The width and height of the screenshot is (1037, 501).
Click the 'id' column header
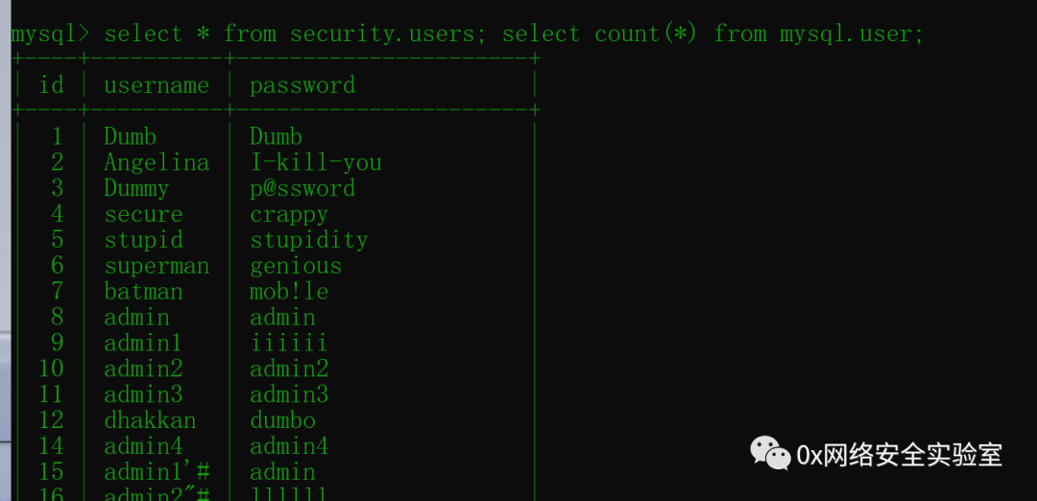click(x=51, y=84)
